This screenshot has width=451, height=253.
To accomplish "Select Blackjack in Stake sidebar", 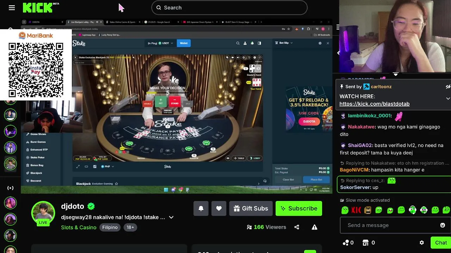I will 36,173.
